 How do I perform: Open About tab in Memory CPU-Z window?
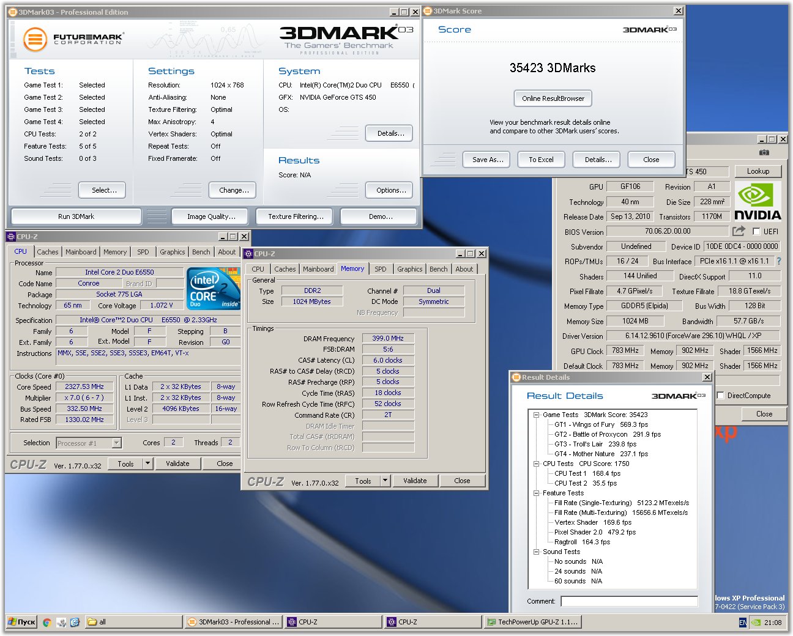coord(464,269)
